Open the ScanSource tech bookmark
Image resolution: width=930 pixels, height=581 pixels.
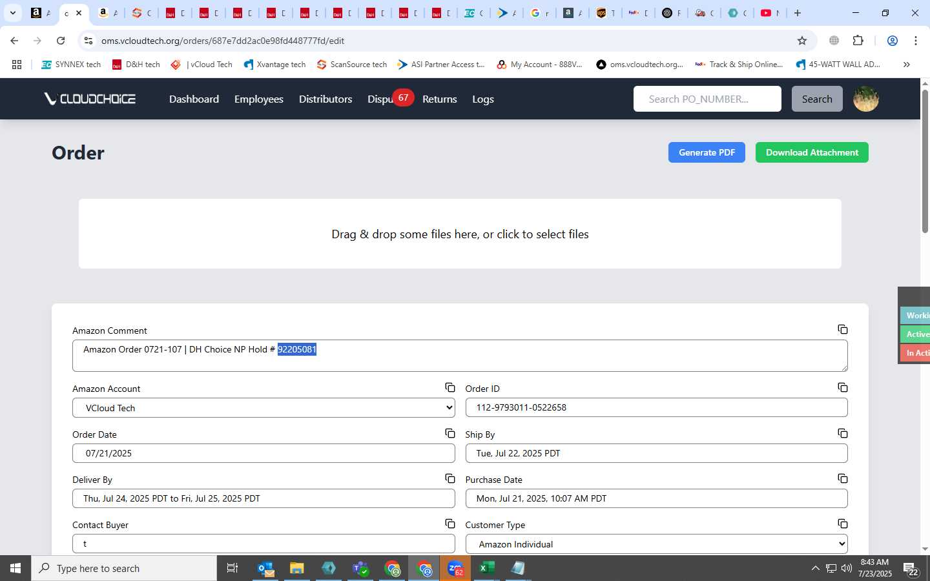click(352, 65)
